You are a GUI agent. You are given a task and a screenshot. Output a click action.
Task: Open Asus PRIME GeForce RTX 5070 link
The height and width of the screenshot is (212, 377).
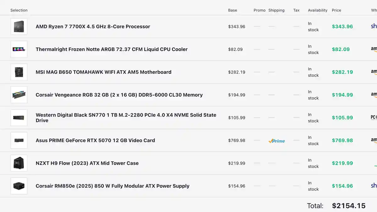tap(95, 140)
